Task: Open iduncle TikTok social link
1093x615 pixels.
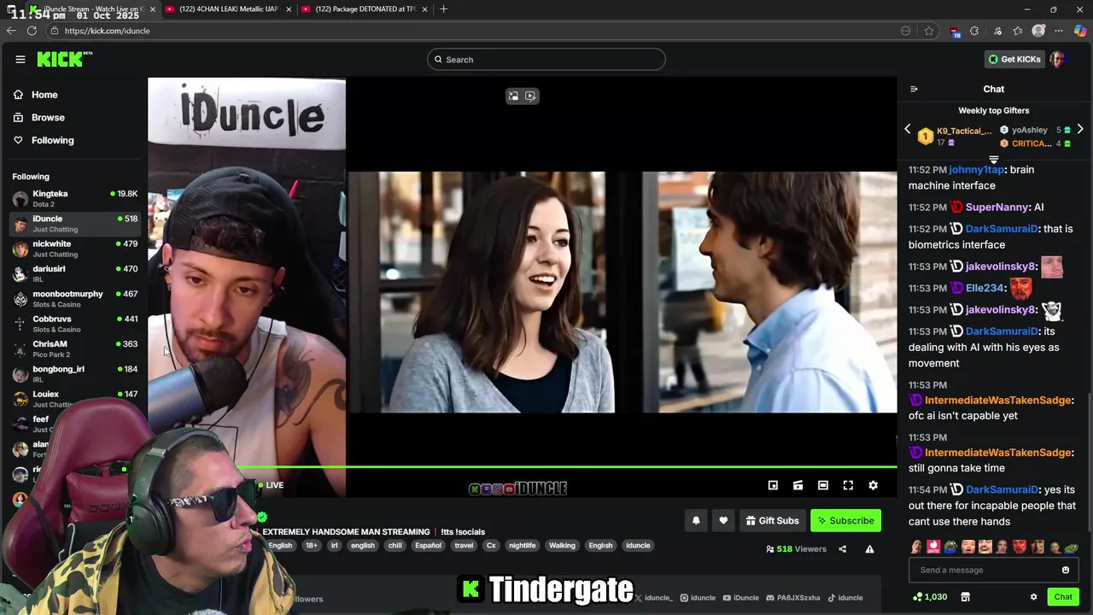Action: click(845, 598)
